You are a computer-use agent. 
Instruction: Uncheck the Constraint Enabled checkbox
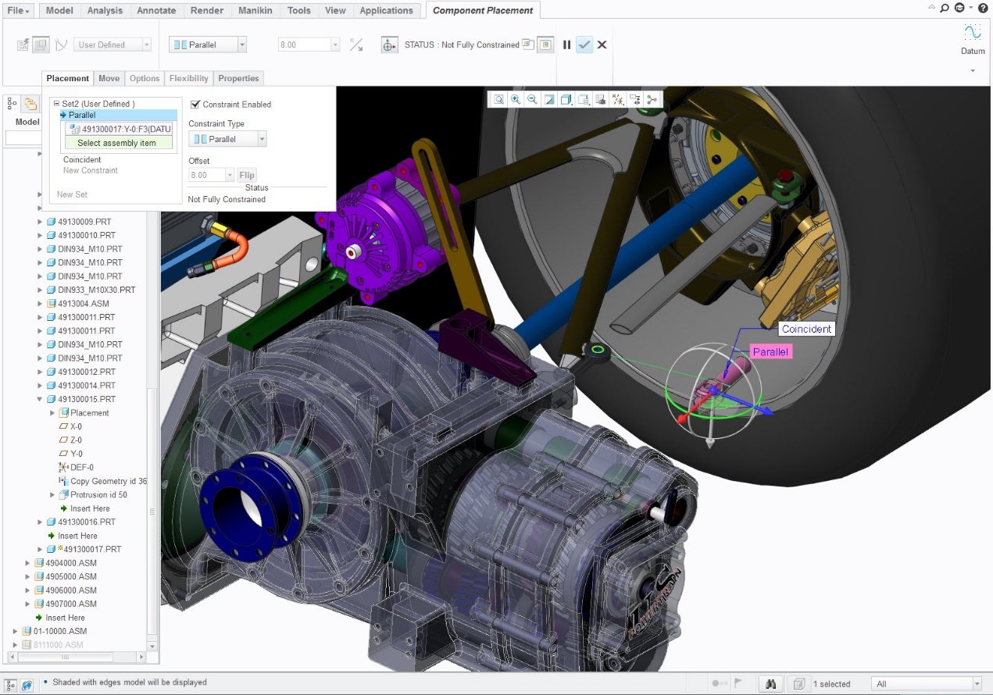tap(195, 104)
